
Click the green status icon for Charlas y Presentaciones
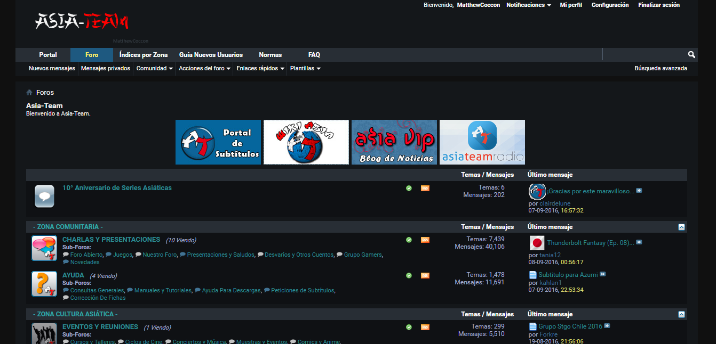pyautogui.click(x=409, y=240)
